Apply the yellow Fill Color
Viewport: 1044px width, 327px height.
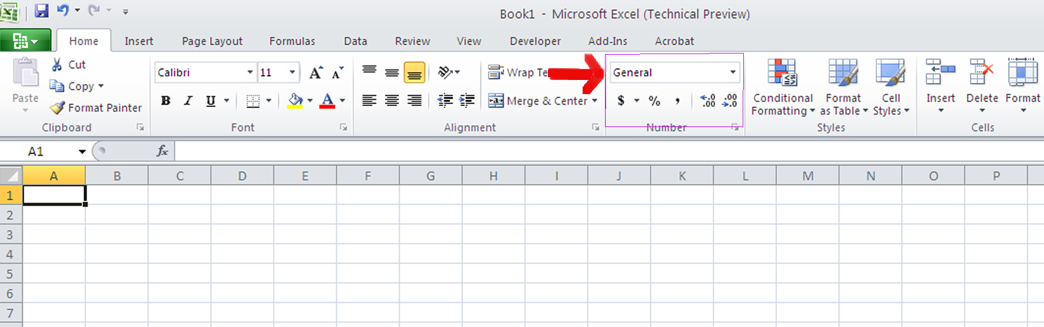[295, 101]
